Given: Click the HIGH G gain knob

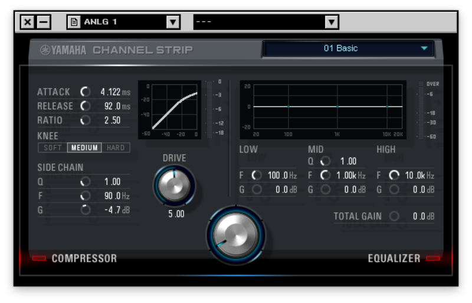Looking at the screenshot, I should pos(394,189).
